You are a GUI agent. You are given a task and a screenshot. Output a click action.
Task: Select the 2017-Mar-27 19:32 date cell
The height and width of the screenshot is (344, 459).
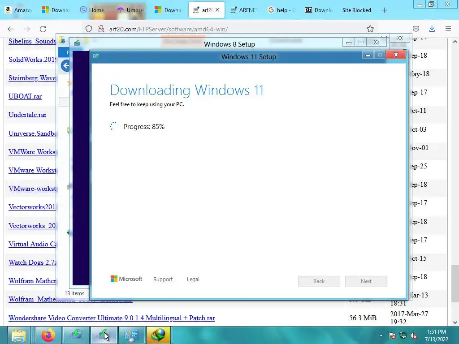pos(409,318)
